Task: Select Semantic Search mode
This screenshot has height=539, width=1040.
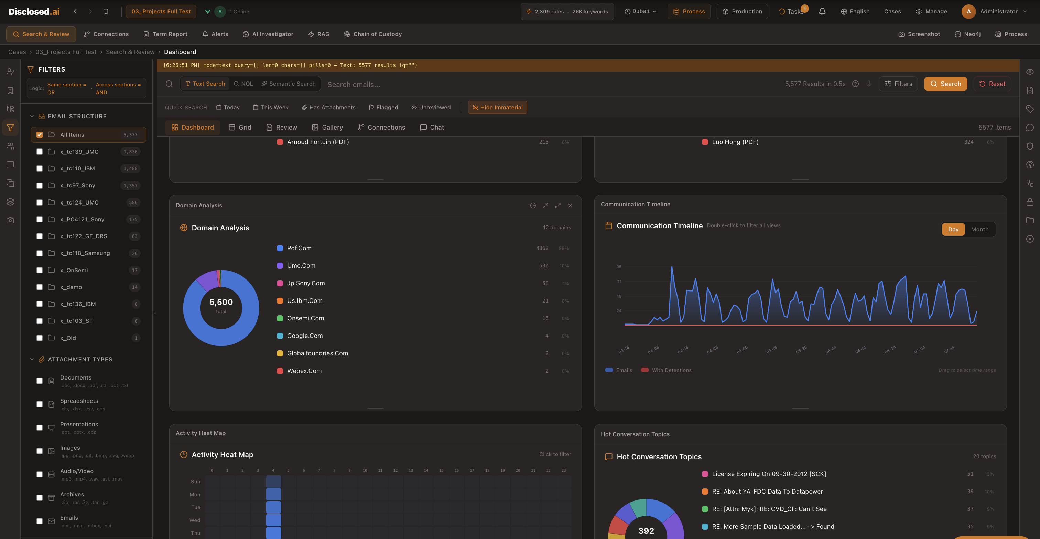Action: click(x=289, y=84)
